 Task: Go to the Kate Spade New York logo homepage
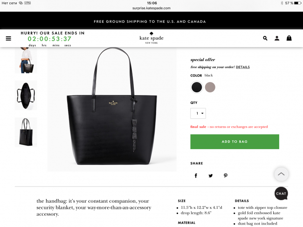coord(151,38)
